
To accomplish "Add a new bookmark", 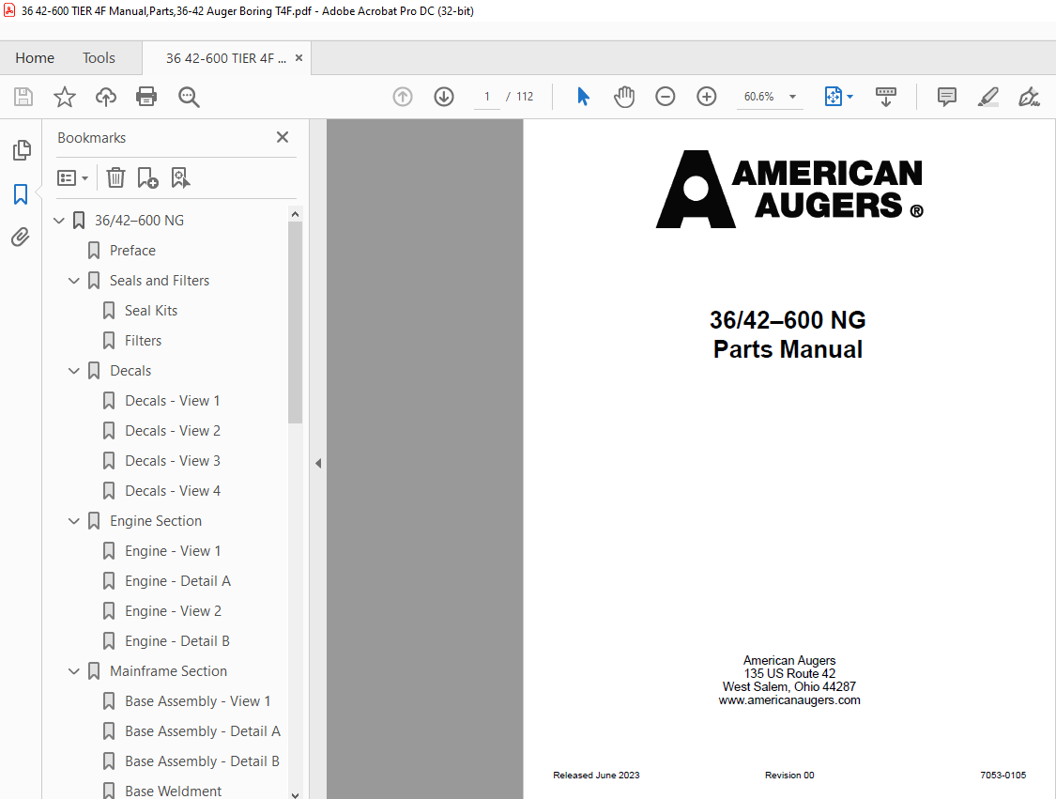I will [x=147, y=177].
